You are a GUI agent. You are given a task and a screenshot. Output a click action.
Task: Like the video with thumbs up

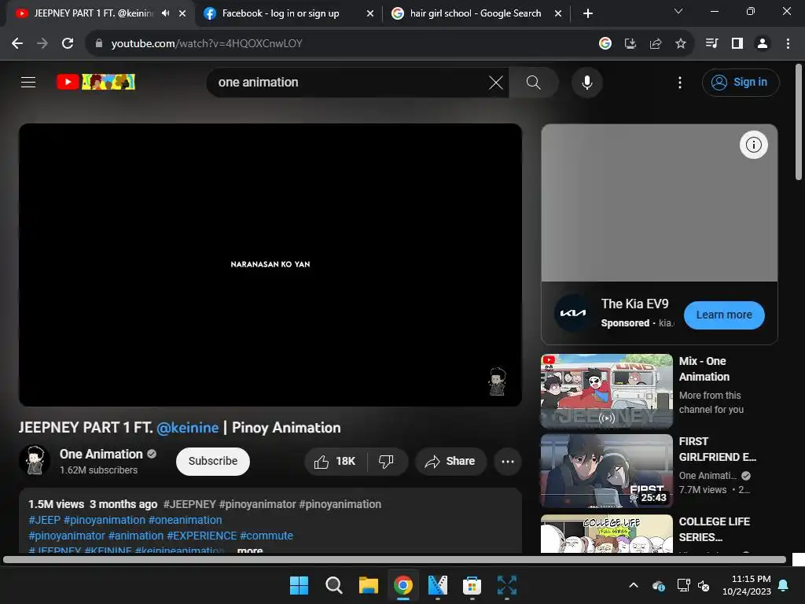click(336, 461)
